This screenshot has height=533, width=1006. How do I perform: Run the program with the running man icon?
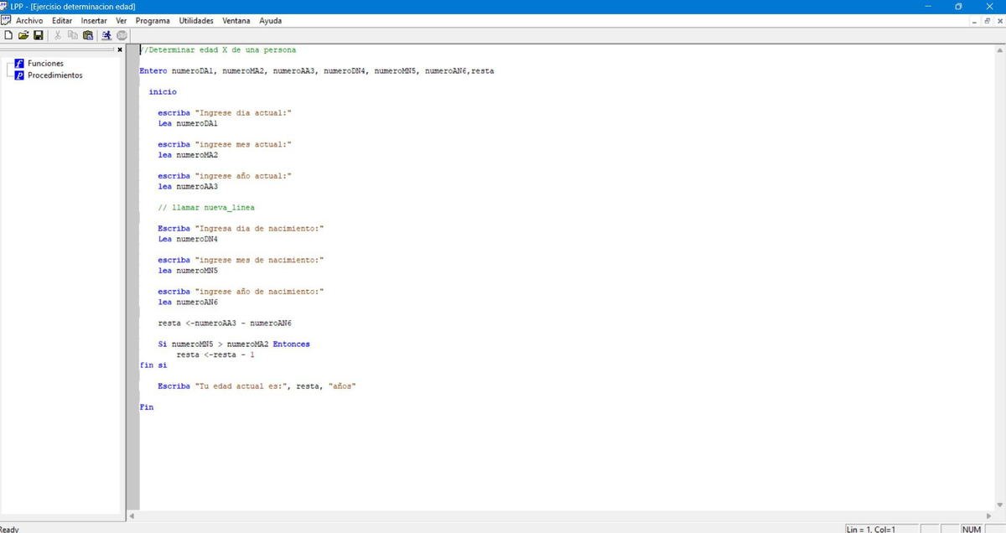(106, 35)
